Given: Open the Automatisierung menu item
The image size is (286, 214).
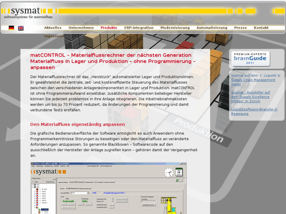Looking at the screenshot, I should pos(212,28).
